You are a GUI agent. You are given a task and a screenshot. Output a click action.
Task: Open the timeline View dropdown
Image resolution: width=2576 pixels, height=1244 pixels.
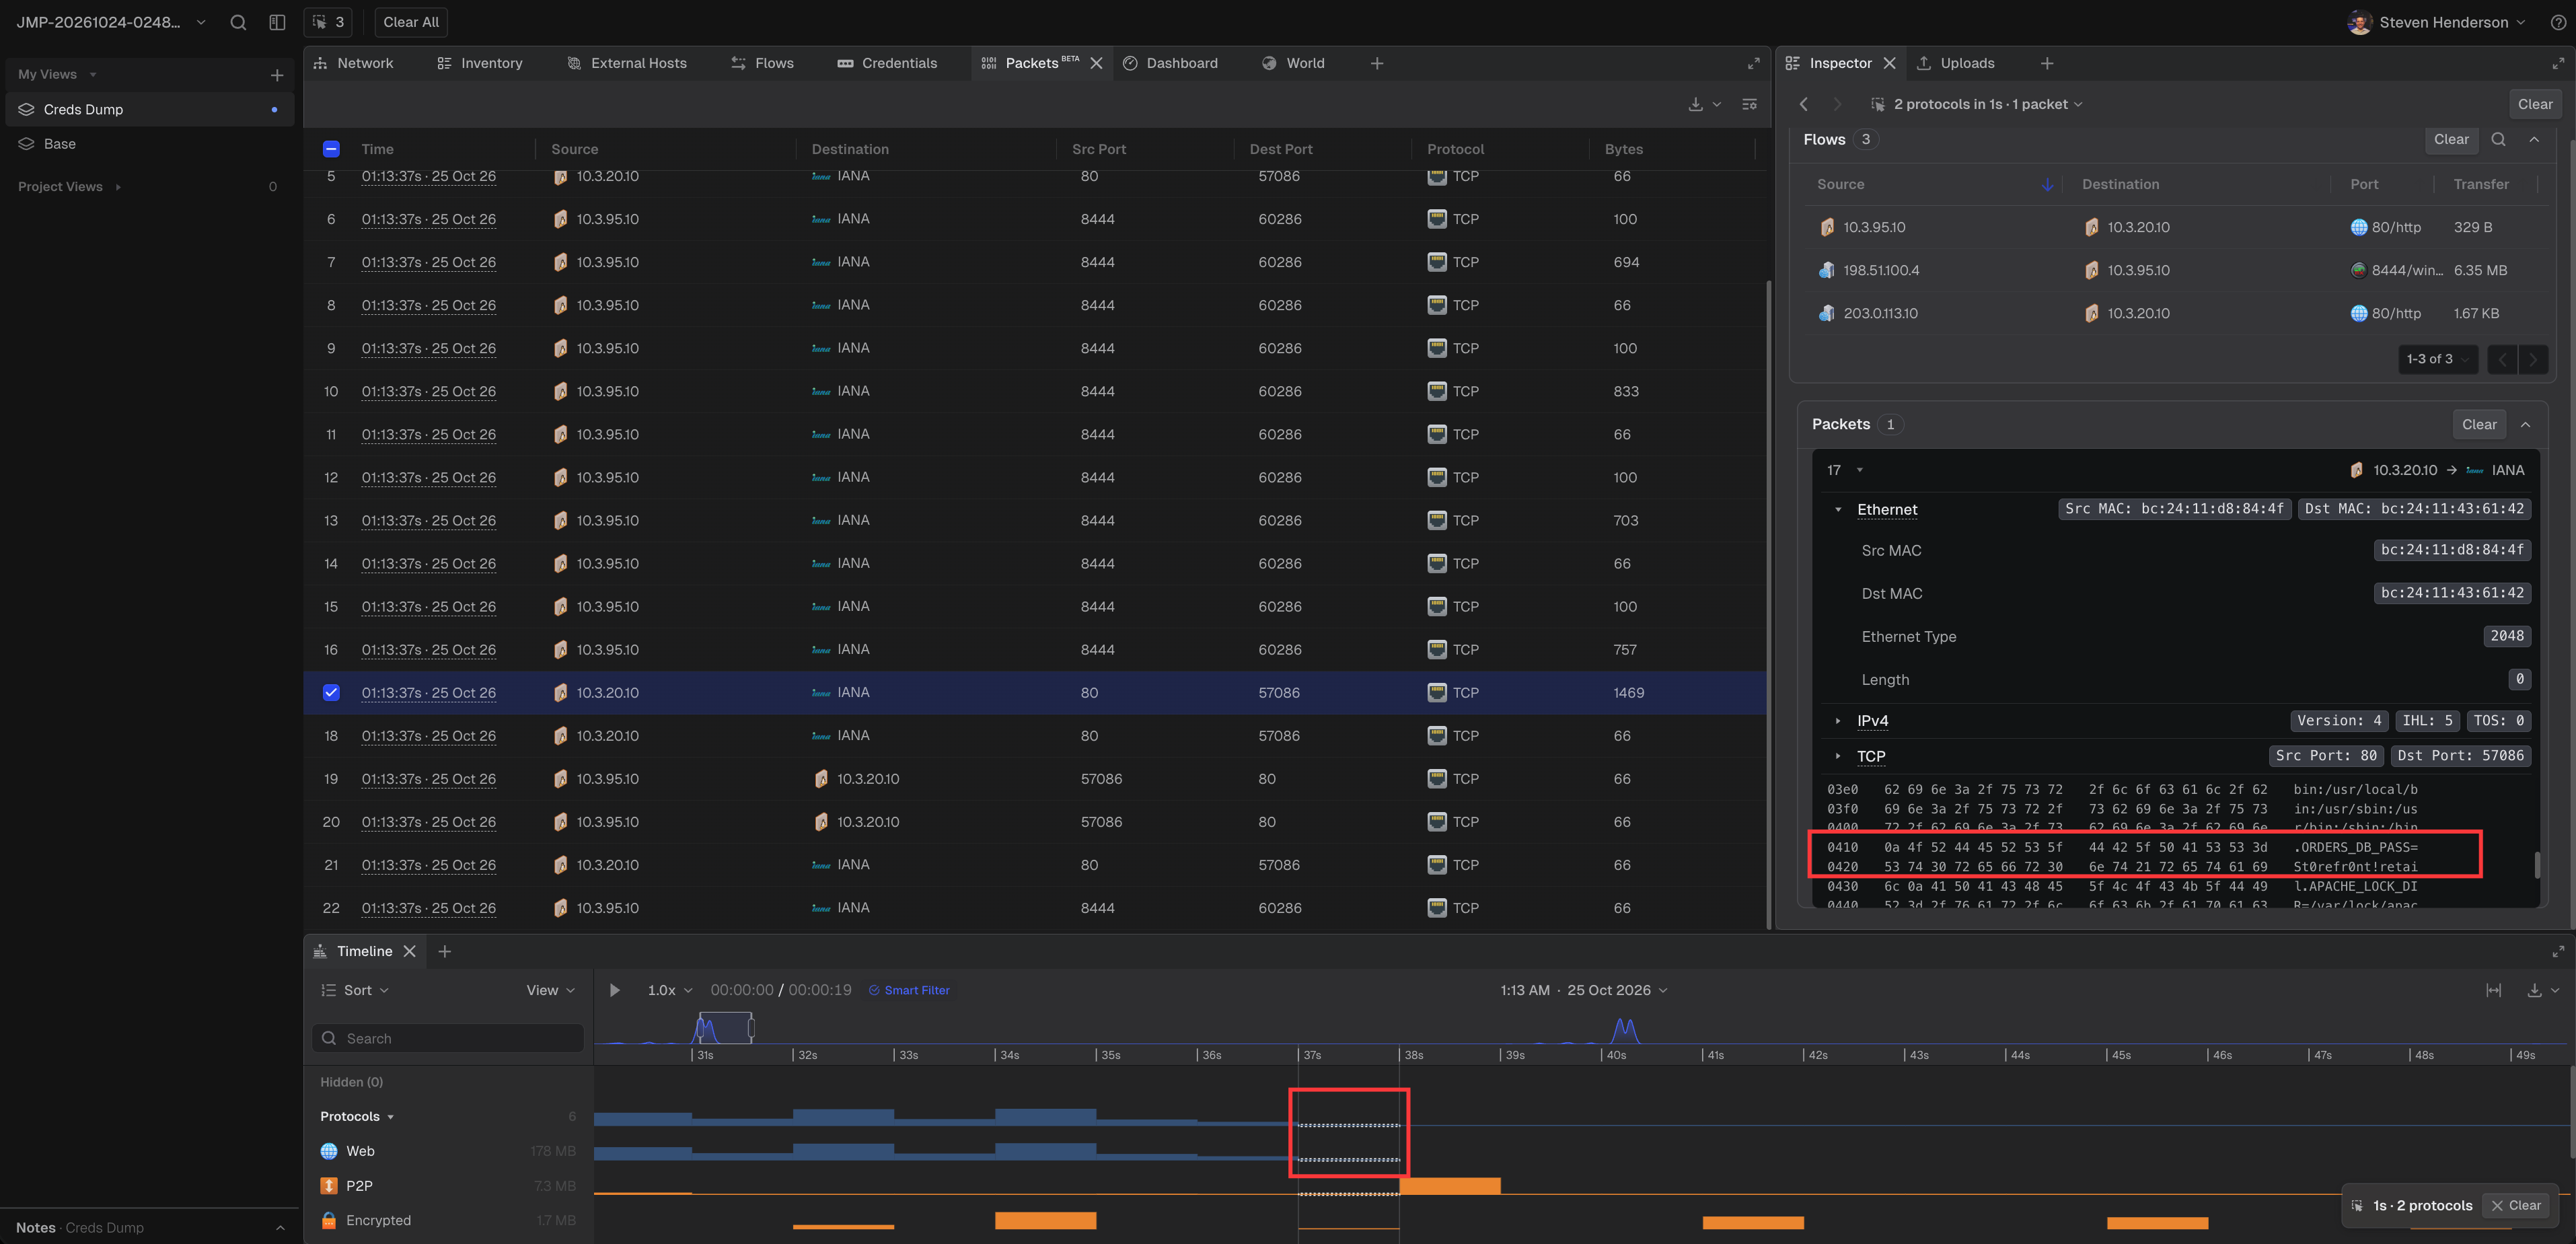pyautogui.click(x=550, y=990)
